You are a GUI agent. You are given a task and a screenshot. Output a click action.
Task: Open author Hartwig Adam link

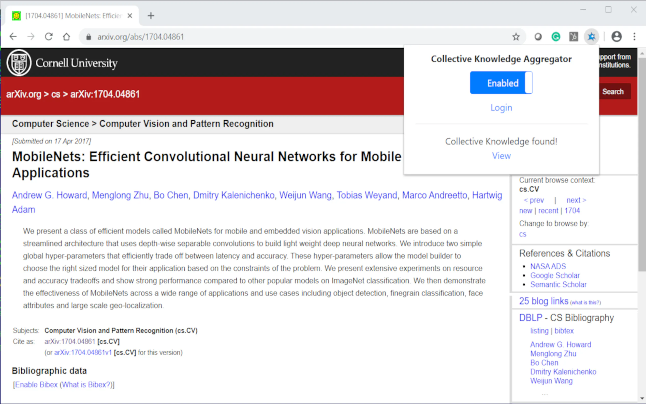487,195
